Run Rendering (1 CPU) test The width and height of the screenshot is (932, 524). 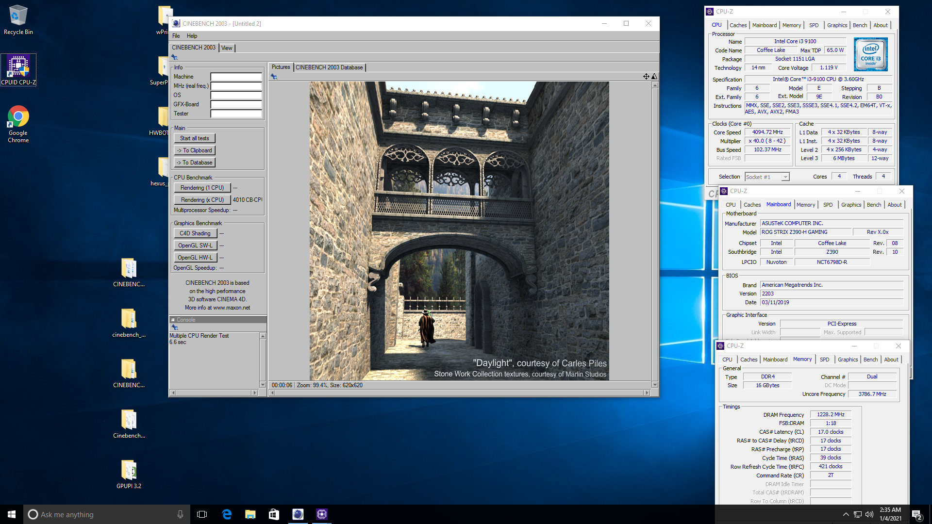pos(202,188)
